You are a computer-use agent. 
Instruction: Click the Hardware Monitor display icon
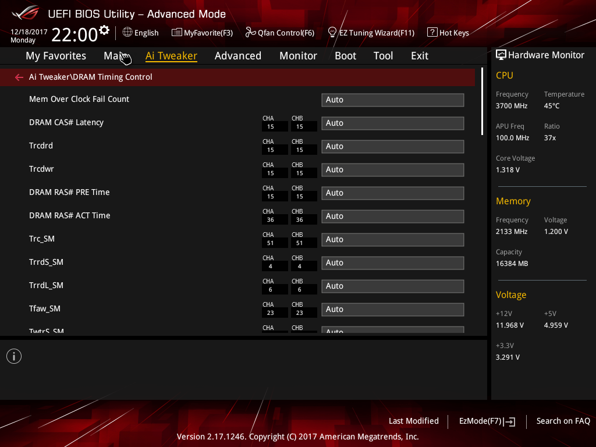(501, 55)
